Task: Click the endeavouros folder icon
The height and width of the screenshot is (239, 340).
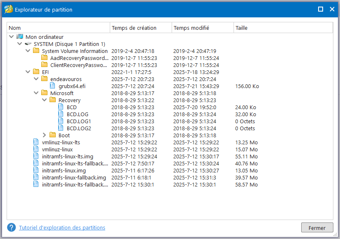Action: 45,79
